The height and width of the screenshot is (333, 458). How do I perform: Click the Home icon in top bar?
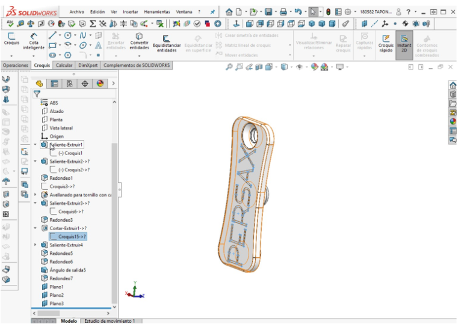(x=229, y=12)
